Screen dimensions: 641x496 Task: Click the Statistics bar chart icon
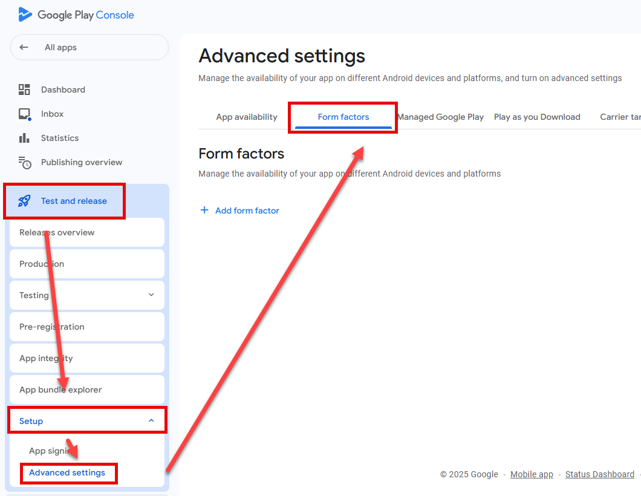(24, 138)
